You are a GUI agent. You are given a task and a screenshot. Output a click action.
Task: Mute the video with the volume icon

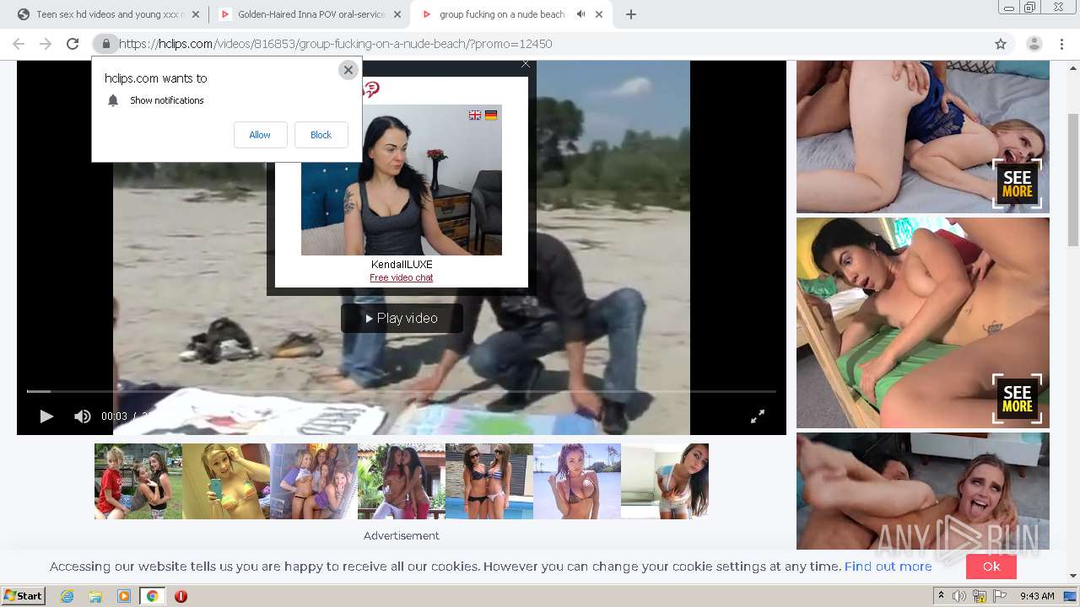pyautogui.click(x=82, y=416)
